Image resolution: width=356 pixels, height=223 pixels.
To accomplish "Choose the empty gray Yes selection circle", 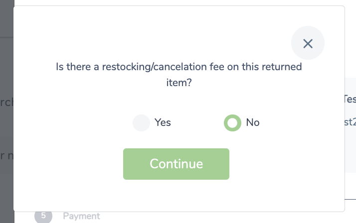I will 141,123.
